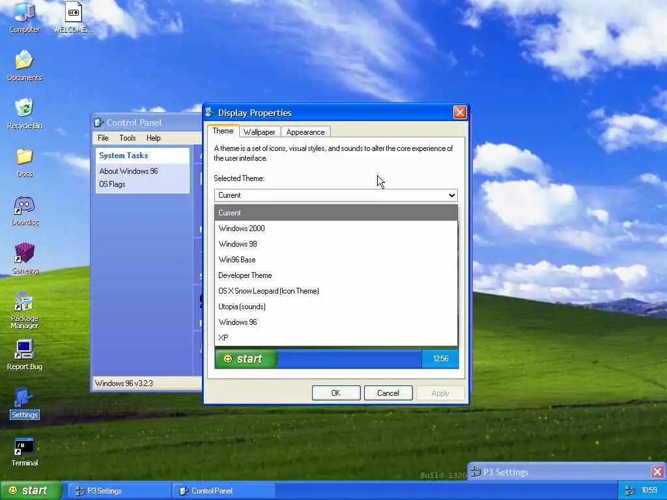Click the Control Panel window title icon
Image resolution: width=667 pixels, height=500 pixels.
tap(99, 122)
